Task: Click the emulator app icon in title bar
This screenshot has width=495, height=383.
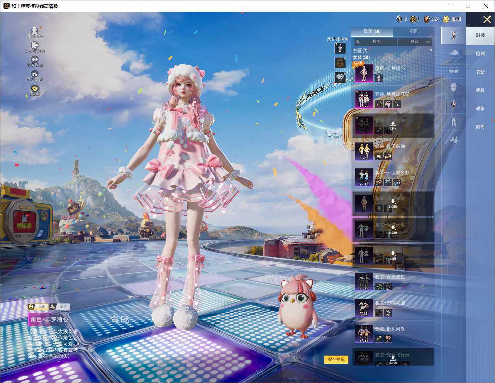Action: click(x=6, y=6)
